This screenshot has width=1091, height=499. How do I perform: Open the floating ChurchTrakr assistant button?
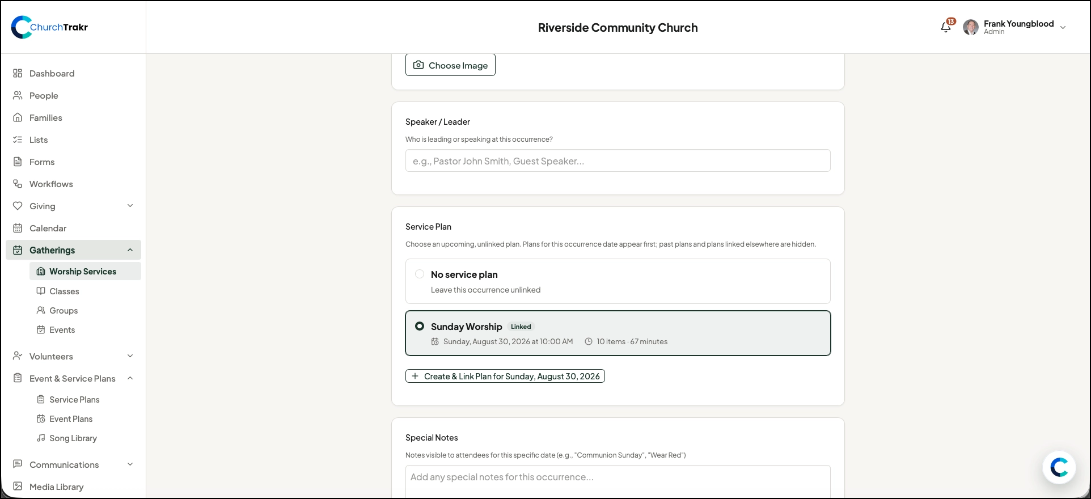click(x=1059, y=467)
